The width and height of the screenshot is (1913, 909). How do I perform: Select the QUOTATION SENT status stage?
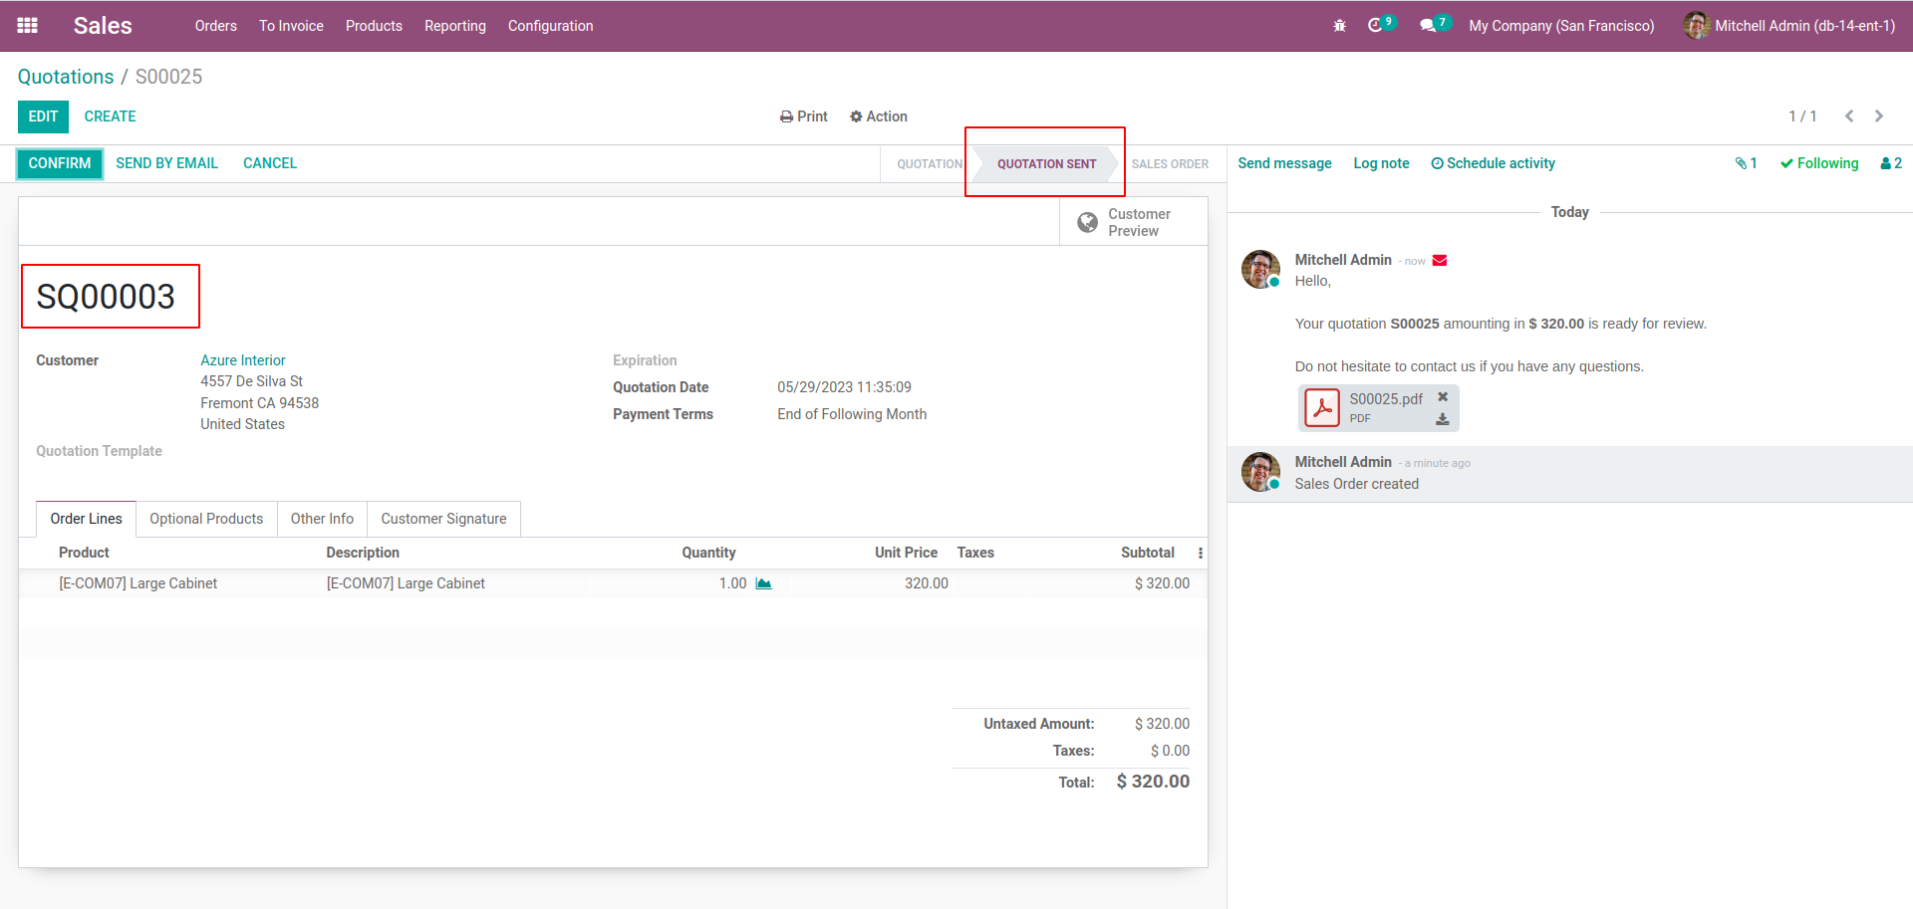[1046, 164]
